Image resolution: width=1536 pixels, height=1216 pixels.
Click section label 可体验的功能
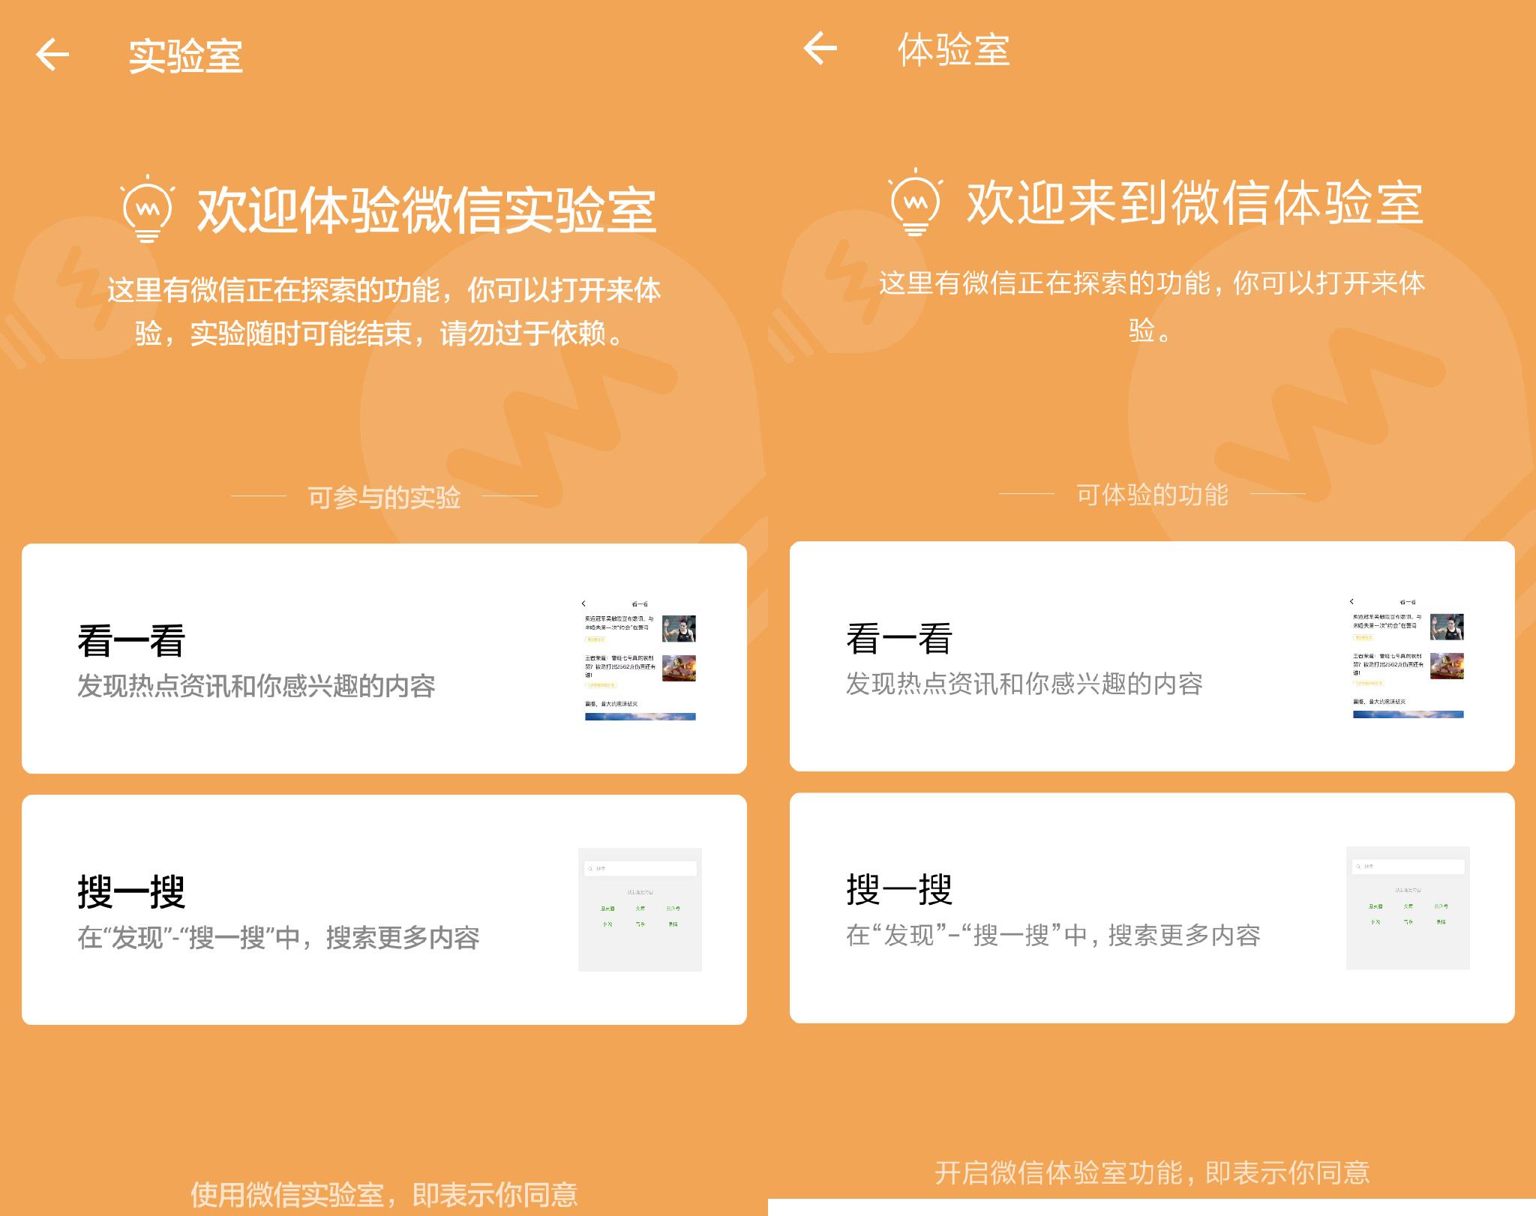[x=1152, y=495]
